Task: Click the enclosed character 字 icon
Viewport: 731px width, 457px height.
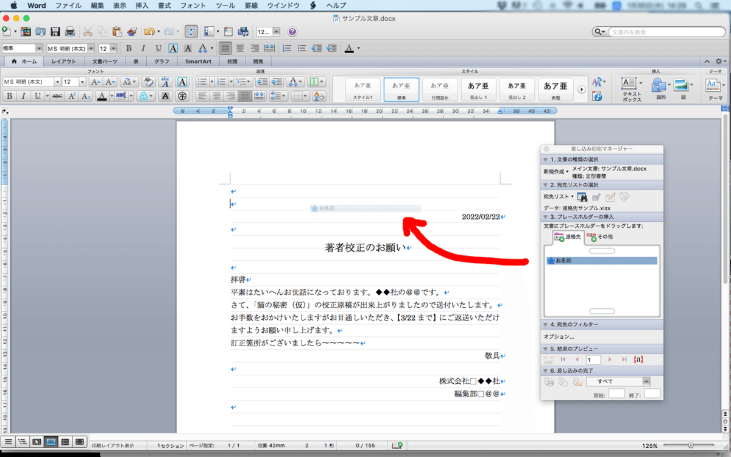Action: [x=182, y=96]
